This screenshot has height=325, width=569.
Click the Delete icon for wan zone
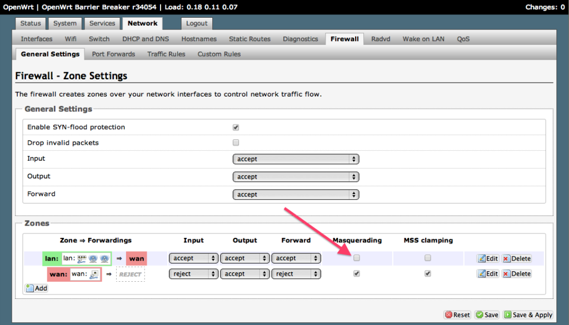pos(506,274)
